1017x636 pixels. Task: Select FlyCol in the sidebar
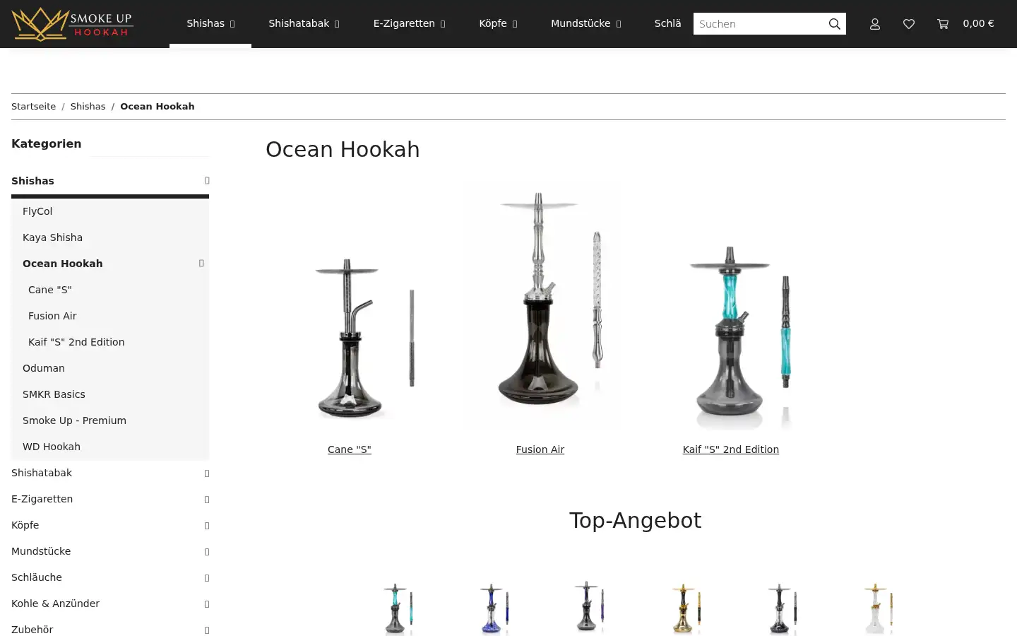click(37, 211)
